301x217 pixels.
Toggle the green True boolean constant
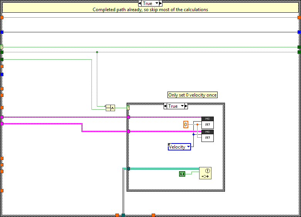tap(182, 174)
